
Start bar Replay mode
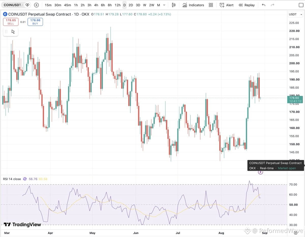[x=247, y=5]
